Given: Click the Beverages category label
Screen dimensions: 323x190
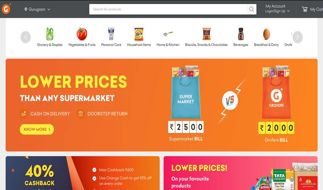Looking at the screenshot, I should coord(241,45).
